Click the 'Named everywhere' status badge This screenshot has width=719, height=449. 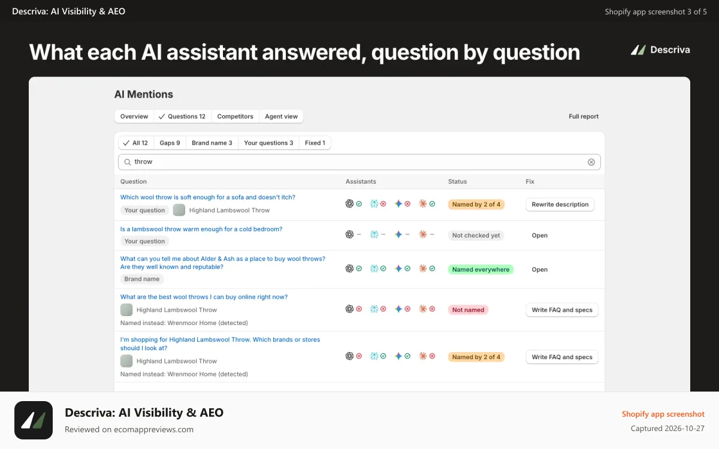click(x=481, y=269)
